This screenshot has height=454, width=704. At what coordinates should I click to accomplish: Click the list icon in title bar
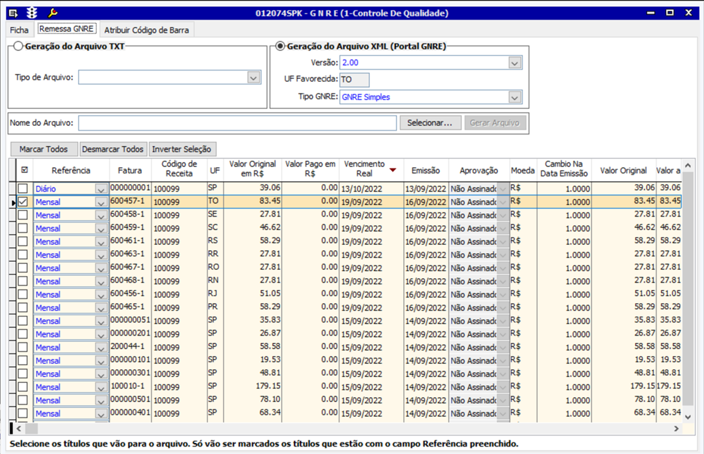coord(13,13)
